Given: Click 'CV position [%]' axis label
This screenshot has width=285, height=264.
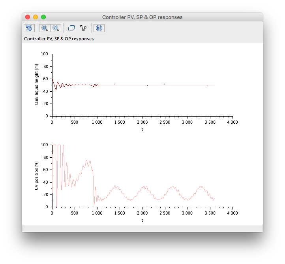Looking at the screenshot, I should [37, 176].
